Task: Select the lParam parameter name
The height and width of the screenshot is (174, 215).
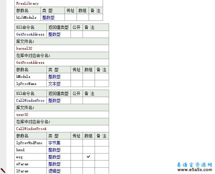Action: [22, 171]
